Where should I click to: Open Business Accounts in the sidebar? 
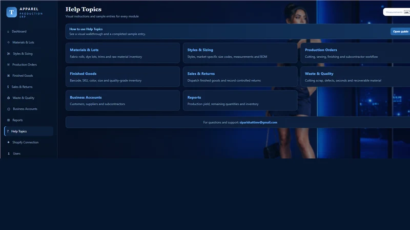pyautogui.click(x=29, y=109)
